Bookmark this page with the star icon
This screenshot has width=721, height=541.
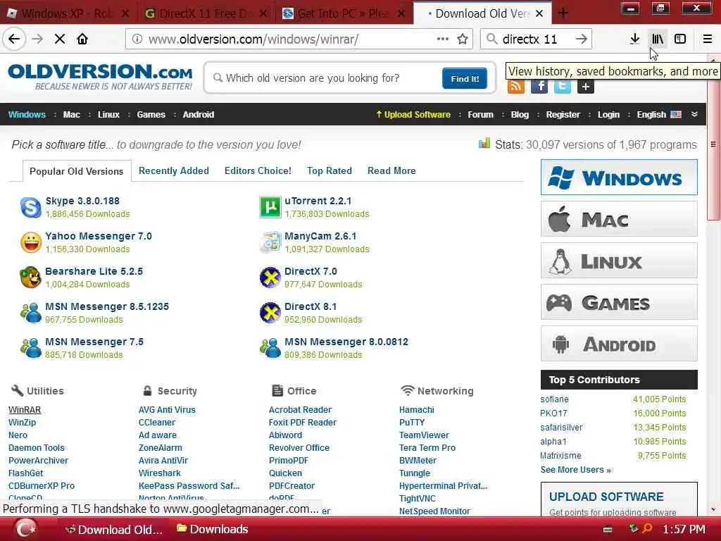[463, 39]
